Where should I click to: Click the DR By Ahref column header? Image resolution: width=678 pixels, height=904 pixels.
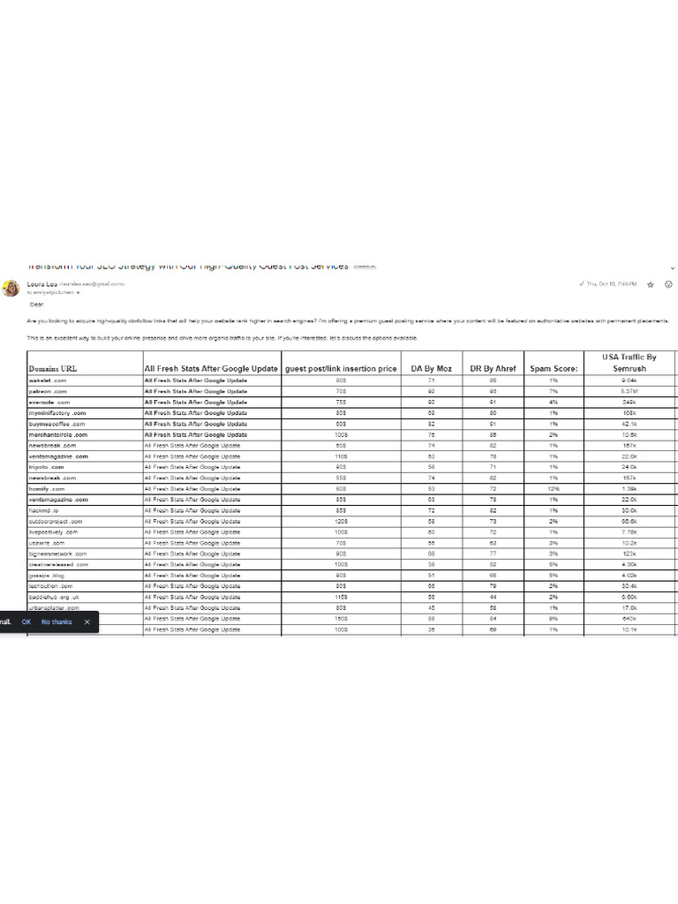(x=493, y=363)
